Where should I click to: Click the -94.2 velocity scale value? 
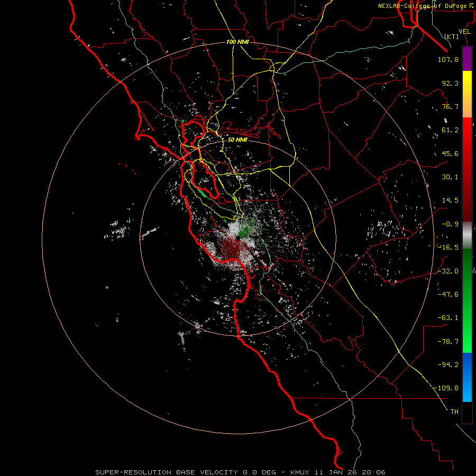click(x=448, y=365)
